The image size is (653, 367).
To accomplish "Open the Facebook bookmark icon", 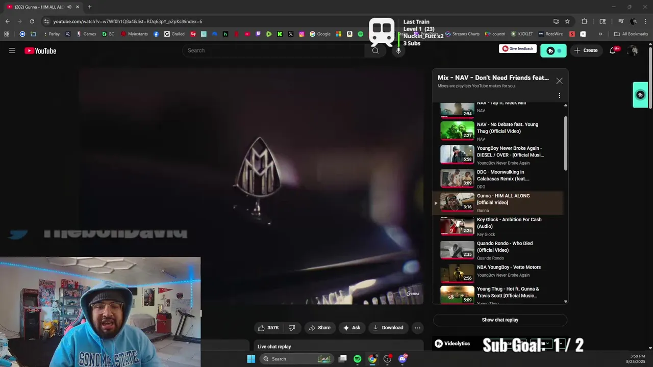I will pyautogui.click(x=156, y=34).
